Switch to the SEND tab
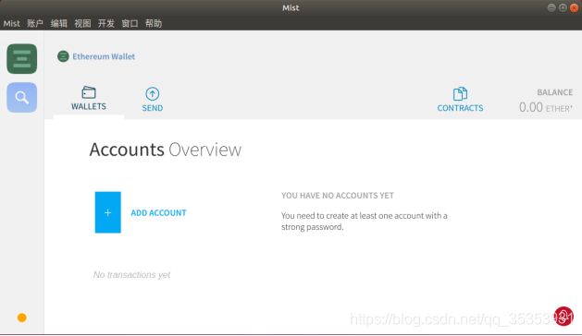 pyautogui.click(x=152, y=100)
